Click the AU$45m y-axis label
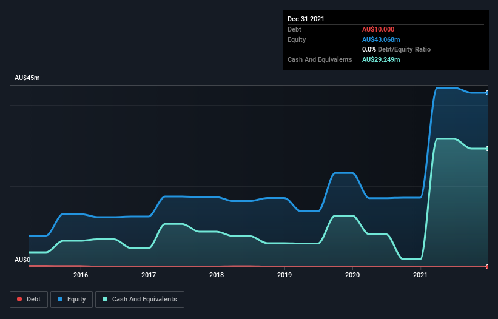 point(27,78)
